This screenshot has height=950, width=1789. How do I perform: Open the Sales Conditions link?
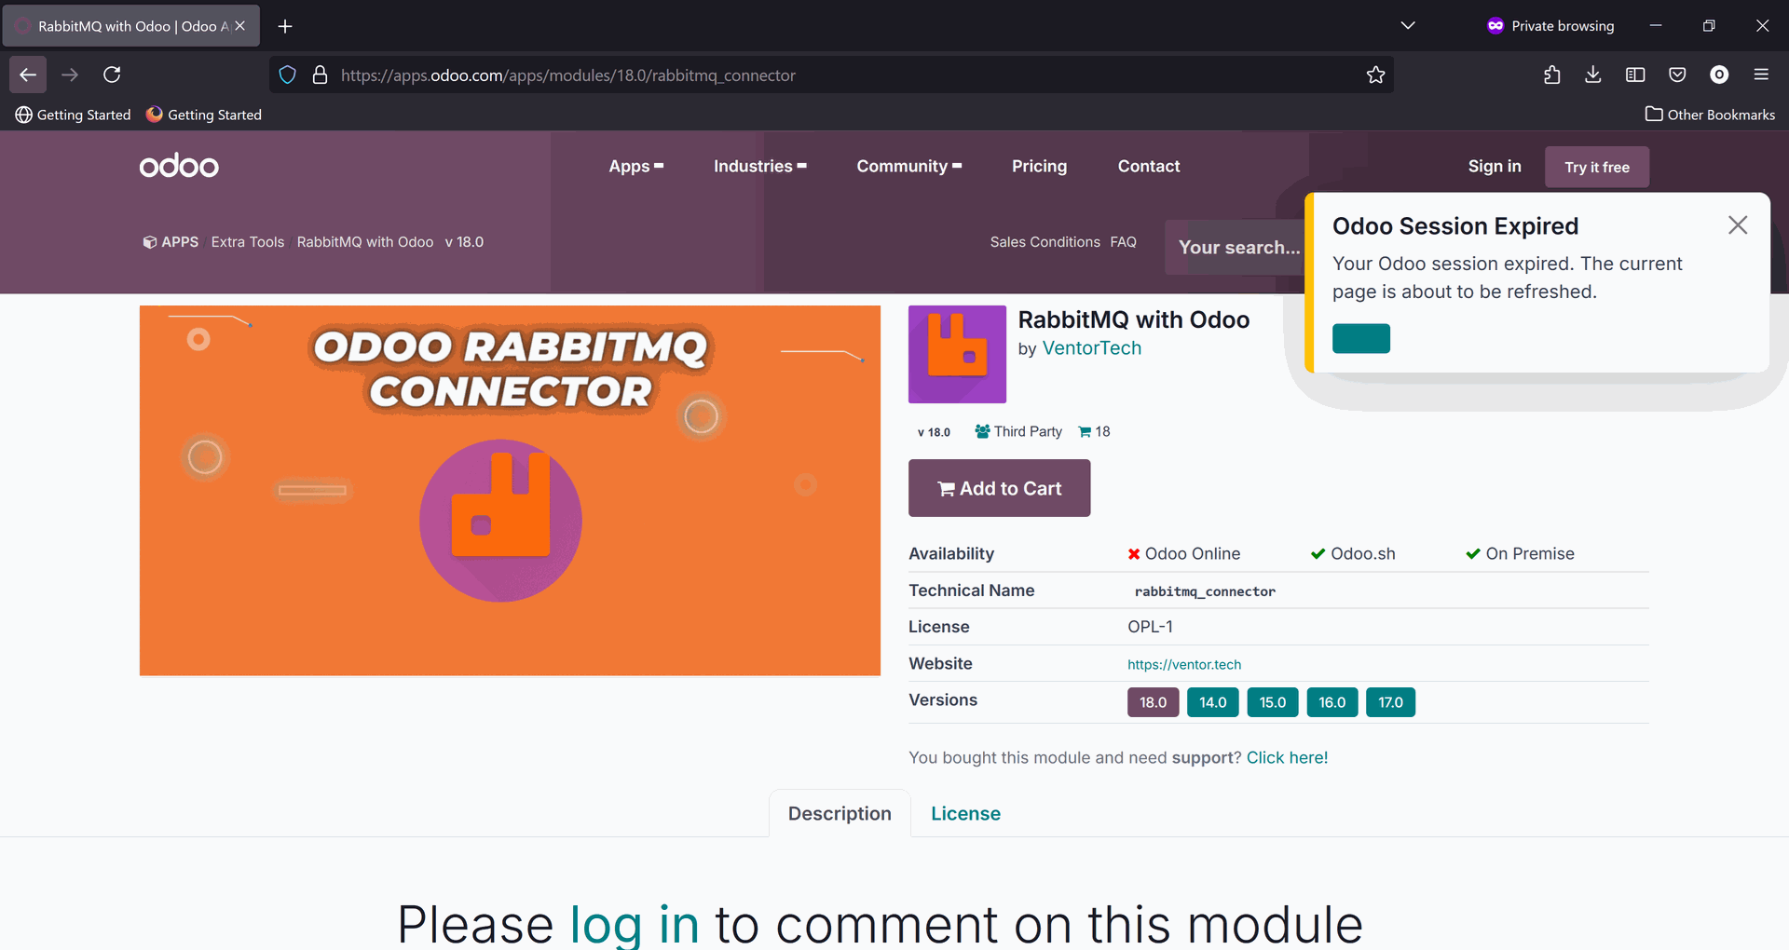tap(1045, 242)
